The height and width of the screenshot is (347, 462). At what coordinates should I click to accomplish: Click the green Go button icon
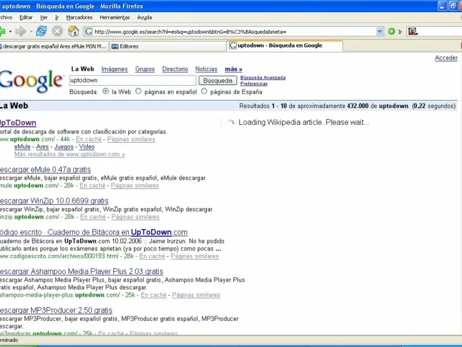tap(392, 31)
